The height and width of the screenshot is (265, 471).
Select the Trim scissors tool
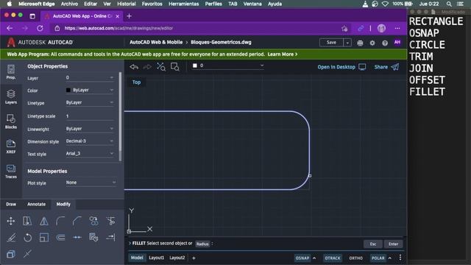coord(110,221)
